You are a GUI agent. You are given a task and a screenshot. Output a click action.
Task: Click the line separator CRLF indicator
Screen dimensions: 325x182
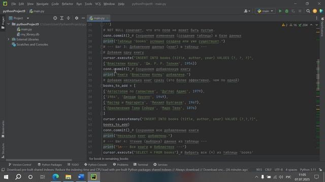point(268,170)
